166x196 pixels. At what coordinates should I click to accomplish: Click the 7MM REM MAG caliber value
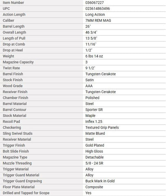pos(98,20)
